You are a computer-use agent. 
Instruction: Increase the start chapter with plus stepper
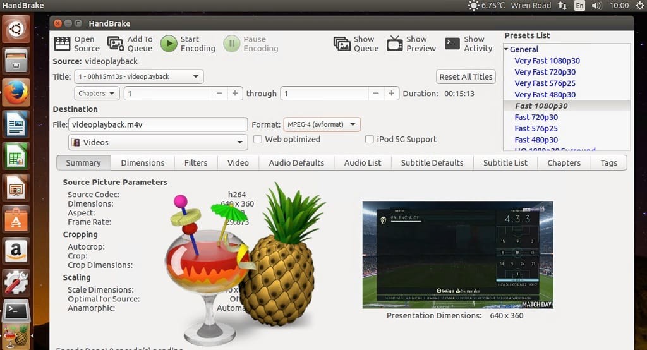pos(235,93)
